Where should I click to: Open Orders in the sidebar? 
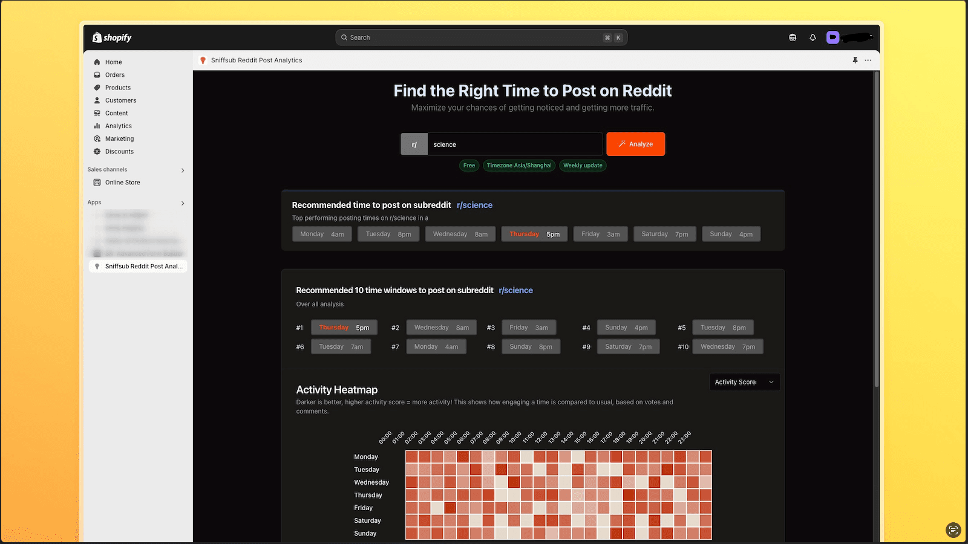115,75
